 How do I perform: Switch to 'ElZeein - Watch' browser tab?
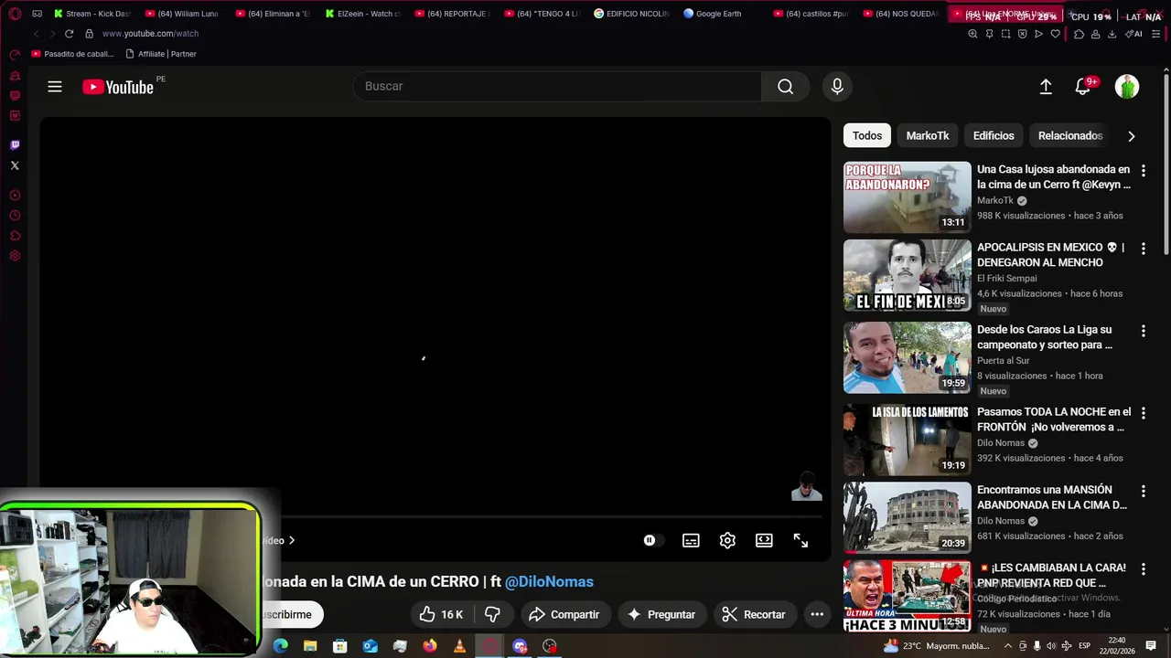tap(362, 14)
